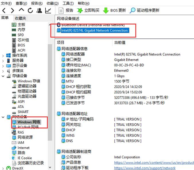This screenshot has height=170, width=194.
Task: Open the 产品信息 Intel product link
Action: [154, 162]
